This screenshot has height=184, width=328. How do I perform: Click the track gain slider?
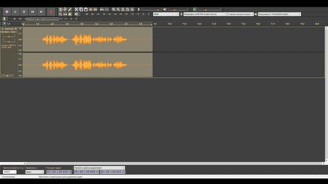[x=9, y=36]
